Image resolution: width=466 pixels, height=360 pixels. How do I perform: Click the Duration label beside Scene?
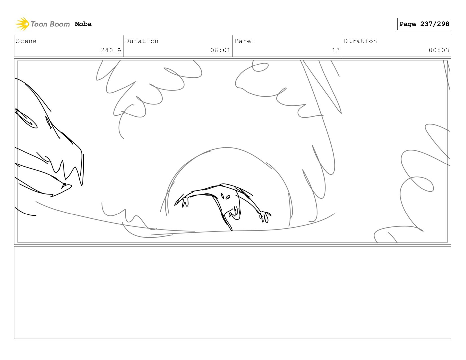(142, 41)
